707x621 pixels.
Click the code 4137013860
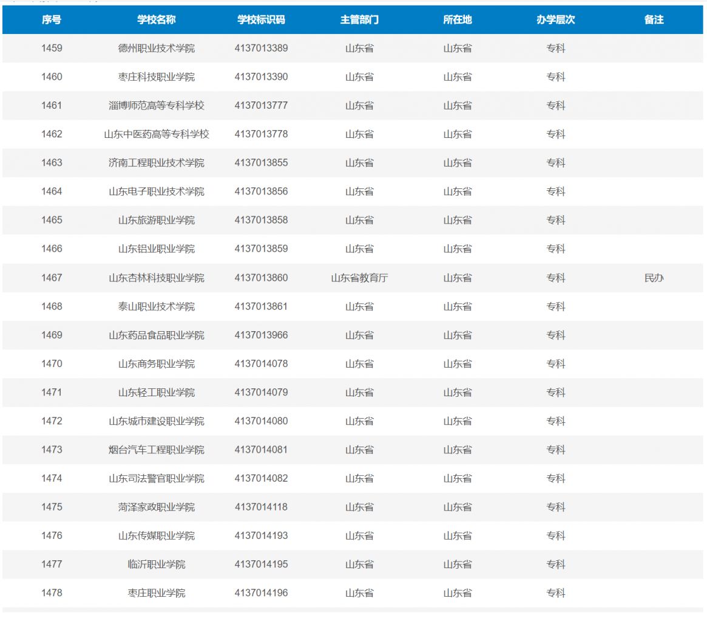coord(261,278)
